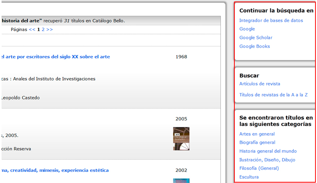
Task: Choose Ilustración, Diseño, Dibujo category
Action: [x=267, y=160]
